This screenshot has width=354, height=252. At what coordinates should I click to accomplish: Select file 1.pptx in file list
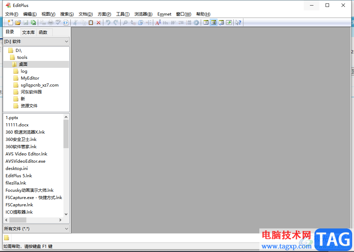(12, 117)
